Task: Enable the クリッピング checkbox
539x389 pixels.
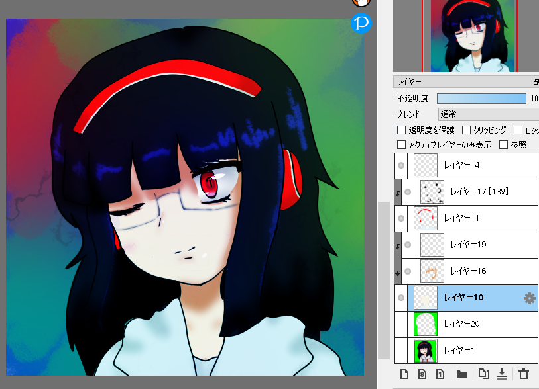Action: tap(466, 130)
